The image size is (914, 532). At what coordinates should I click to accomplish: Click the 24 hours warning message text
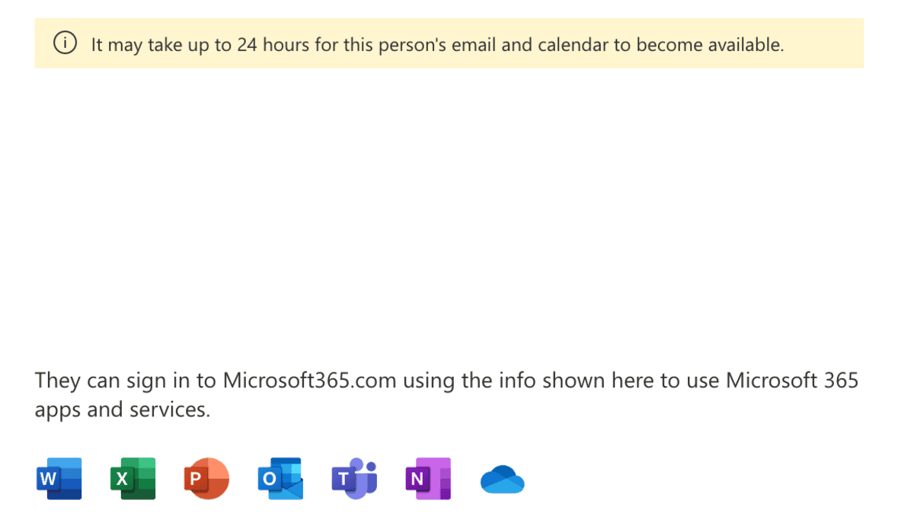coord(438,44)
